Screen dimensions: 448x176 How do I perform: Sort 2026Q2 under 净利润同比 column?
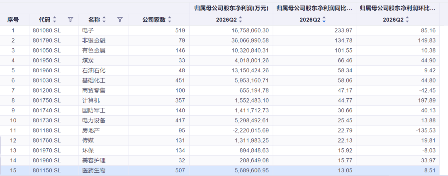click(324, 20)
